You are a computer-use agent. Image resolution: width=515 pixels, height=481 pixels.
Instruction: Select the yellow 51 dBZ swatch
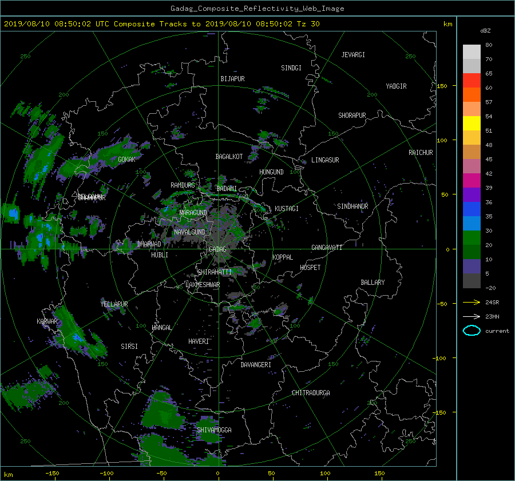pos(472,123)
